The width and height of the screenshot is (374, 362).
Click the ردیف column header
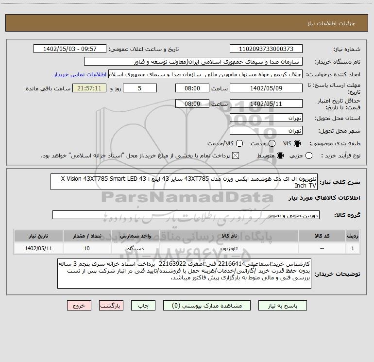click(353, 236)
